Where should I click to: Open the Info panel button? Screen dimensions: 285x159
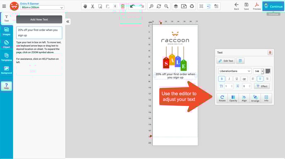tap(266, 98)
